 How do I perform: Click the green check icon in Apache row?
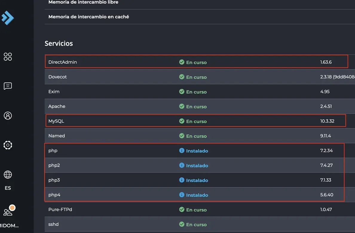[182, 106]
